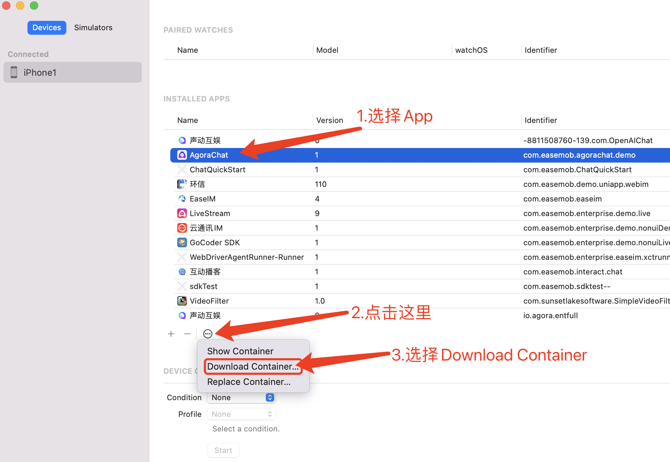
Task: Click the sdkTest placeholder icon
Action: tap(182, 286)
